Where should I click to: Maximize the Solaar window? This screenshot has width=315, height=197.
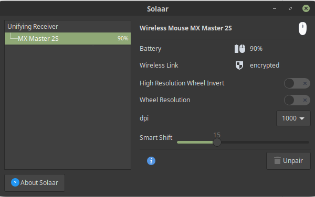click(x=290, y=8)
